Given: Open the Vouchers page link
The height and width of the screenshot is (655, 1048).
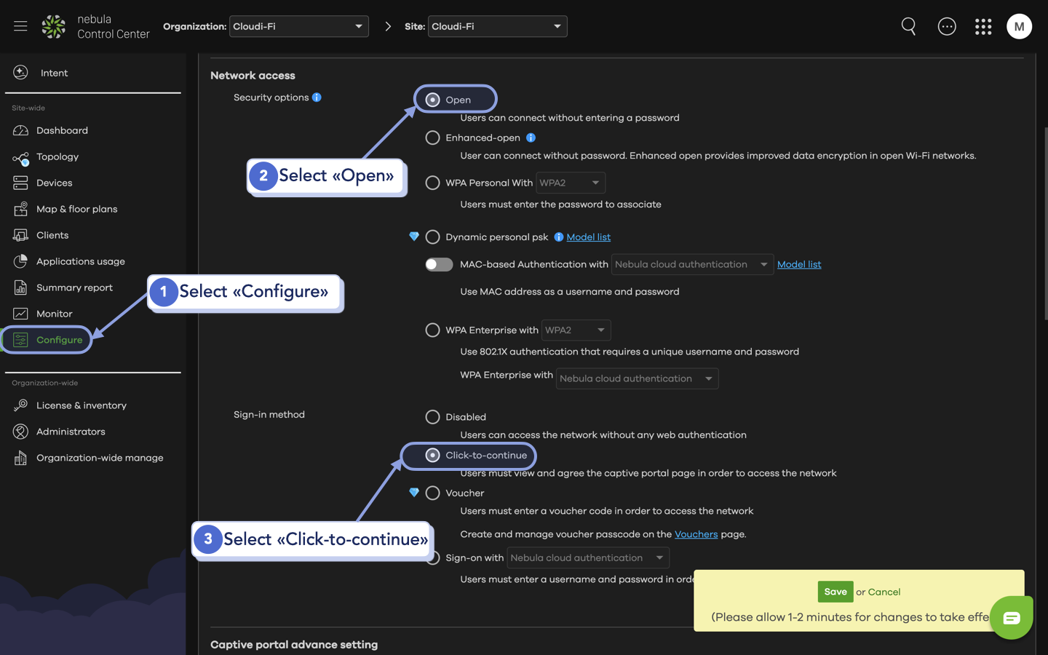Looking at the screenshot, I should pos(696,533).
